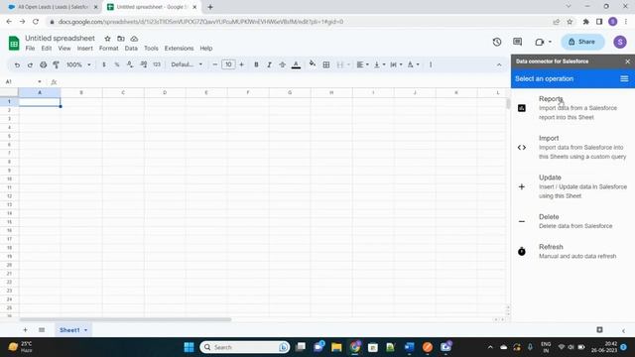Image resolution: width=635 pixels, height=357 pixels.
Task: Open the Format menu
Action: tap(108, 49)
